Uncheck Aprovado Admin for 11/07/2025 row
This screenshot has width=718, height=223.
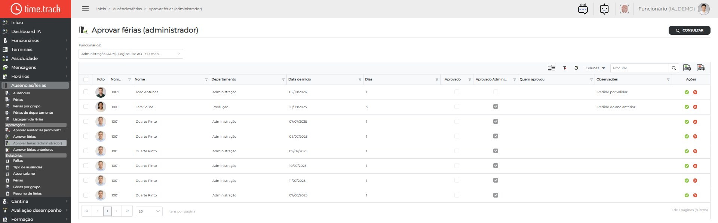pyautogui.click(x=495, y=180)
